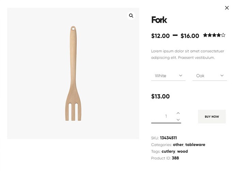This screenshot has height=171, width=236.
Task: Click the SKU number 13434511
Action: tap(168, 138)
